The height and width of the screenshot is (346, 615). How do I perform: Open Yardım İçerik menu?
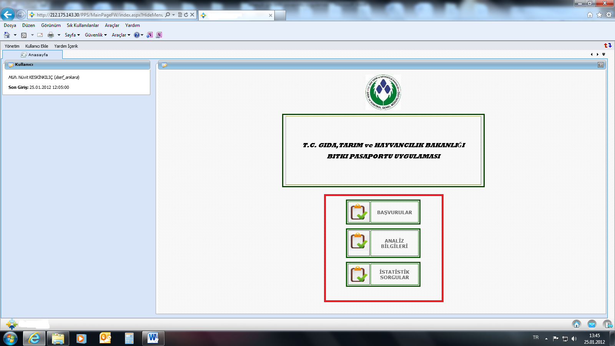pyautogui.click(x=66, y=46)
